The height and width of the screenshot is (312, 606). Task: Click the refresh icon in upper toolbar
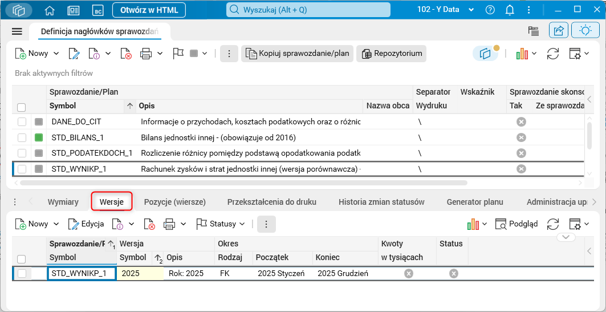pyautogui.click(x=552, y=54)
